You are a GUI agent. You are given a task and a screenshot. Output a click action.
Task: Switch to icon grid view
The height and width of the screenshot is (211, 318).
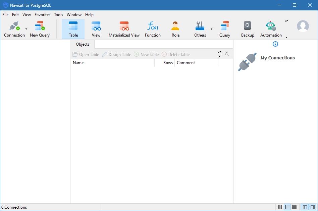[280, 207]
